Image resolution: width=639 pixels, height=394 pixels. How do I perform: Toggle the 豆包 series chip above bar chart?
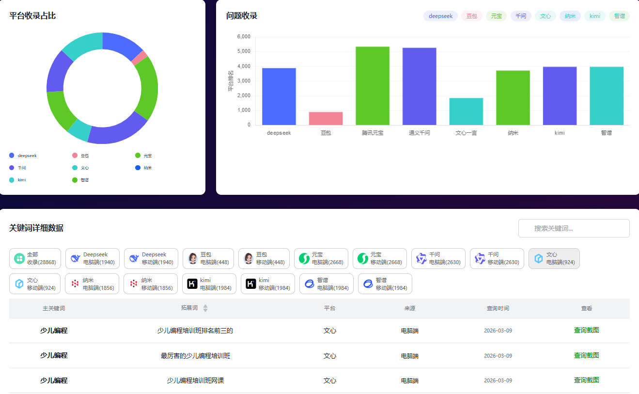pyautogui.click(x=472, y=16)
